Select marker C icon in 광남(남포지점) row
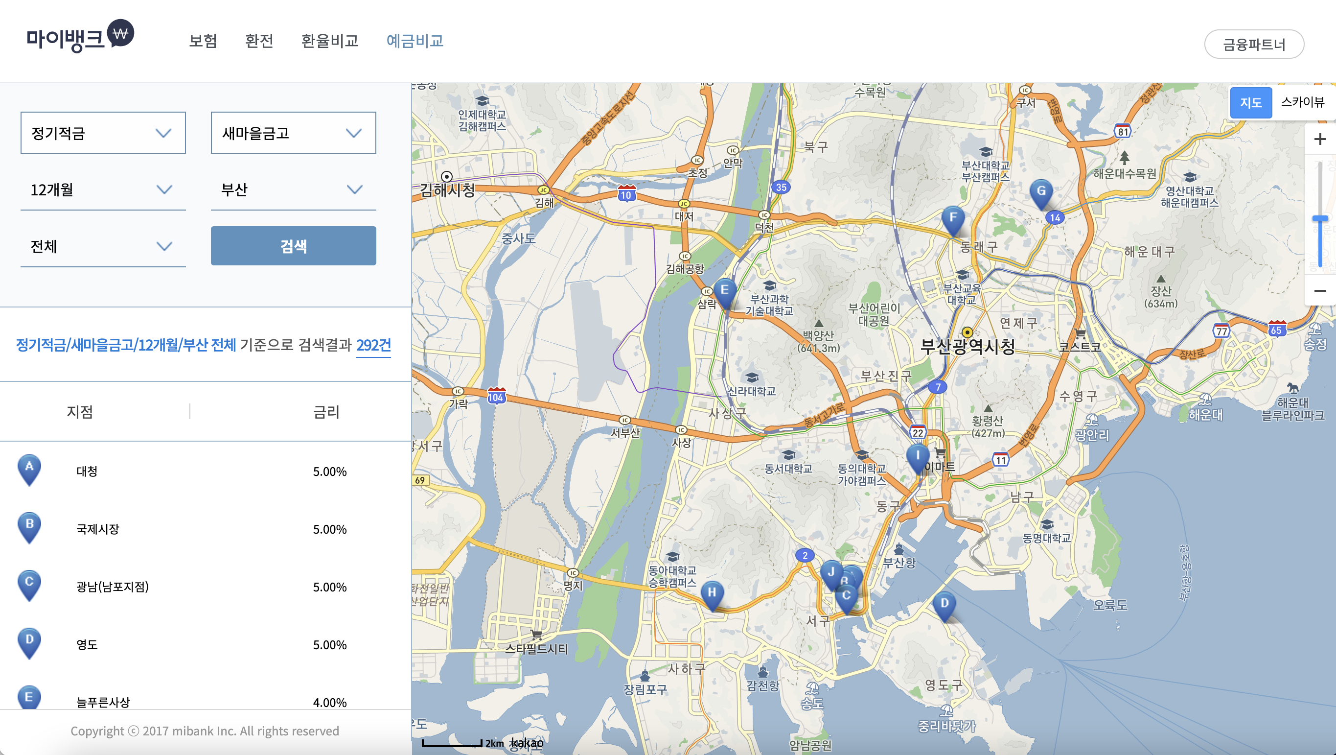 [x=29, y=585]
